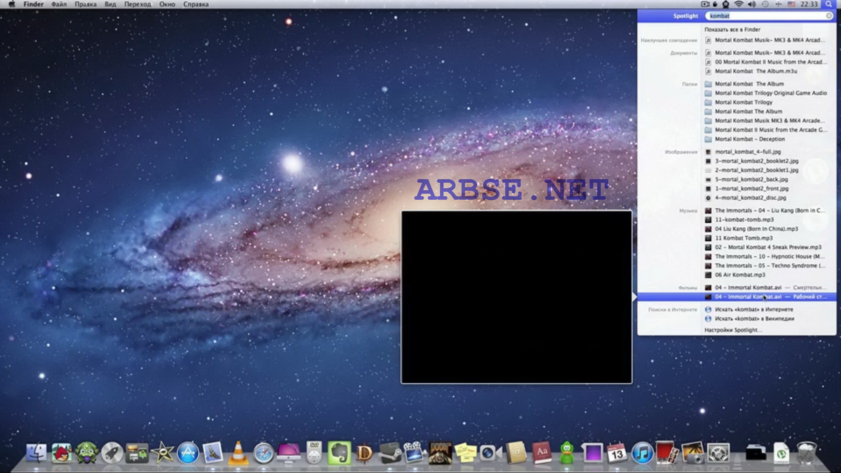Open Stickies yellow notes icon
The width and height of the screenshot is (841, 473).
click(466, 453)
